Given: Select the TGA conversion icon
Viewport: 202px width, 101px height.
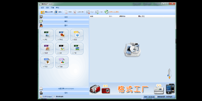Looking at the screenshot, I should [x=62, y=62].
